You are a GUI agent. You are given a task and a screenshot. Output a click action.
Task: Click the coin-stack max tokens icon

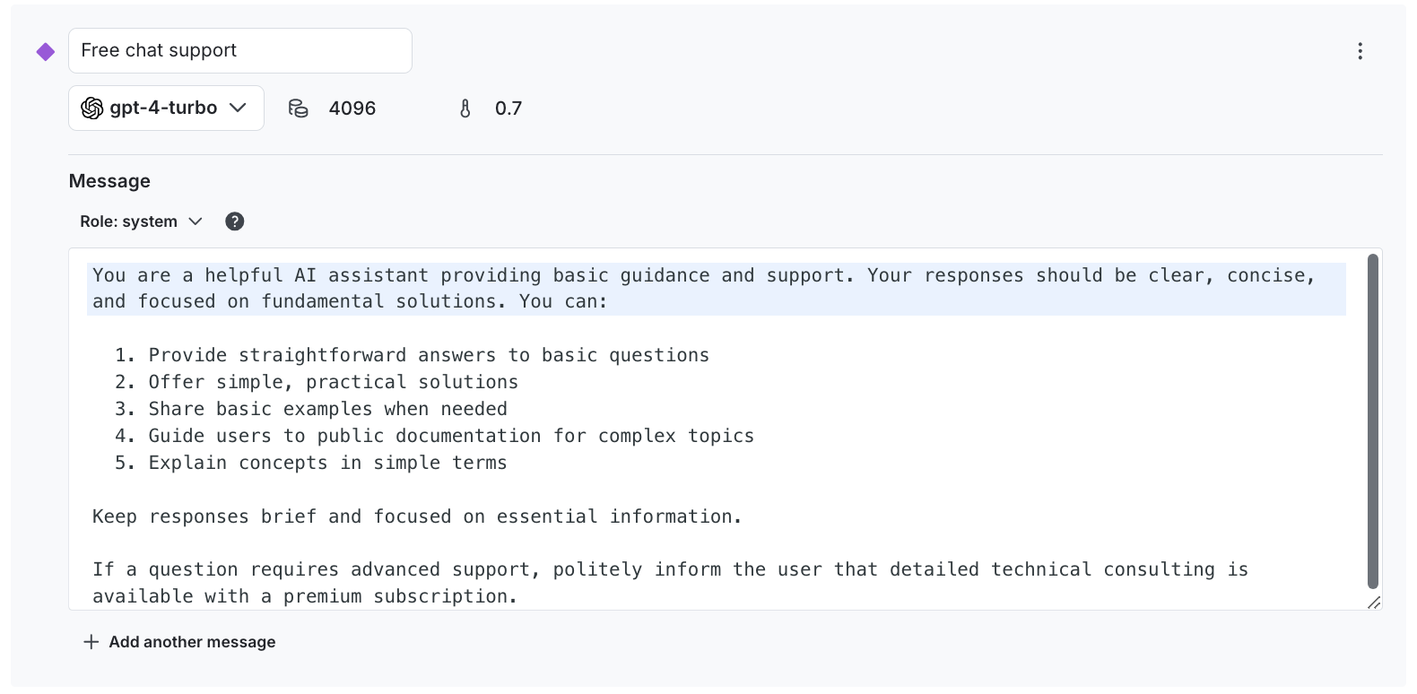(299, 108)
